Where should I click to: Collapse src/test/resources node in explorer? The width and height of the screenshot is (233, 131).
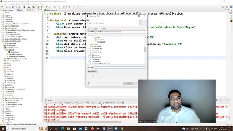coord(3,48)
